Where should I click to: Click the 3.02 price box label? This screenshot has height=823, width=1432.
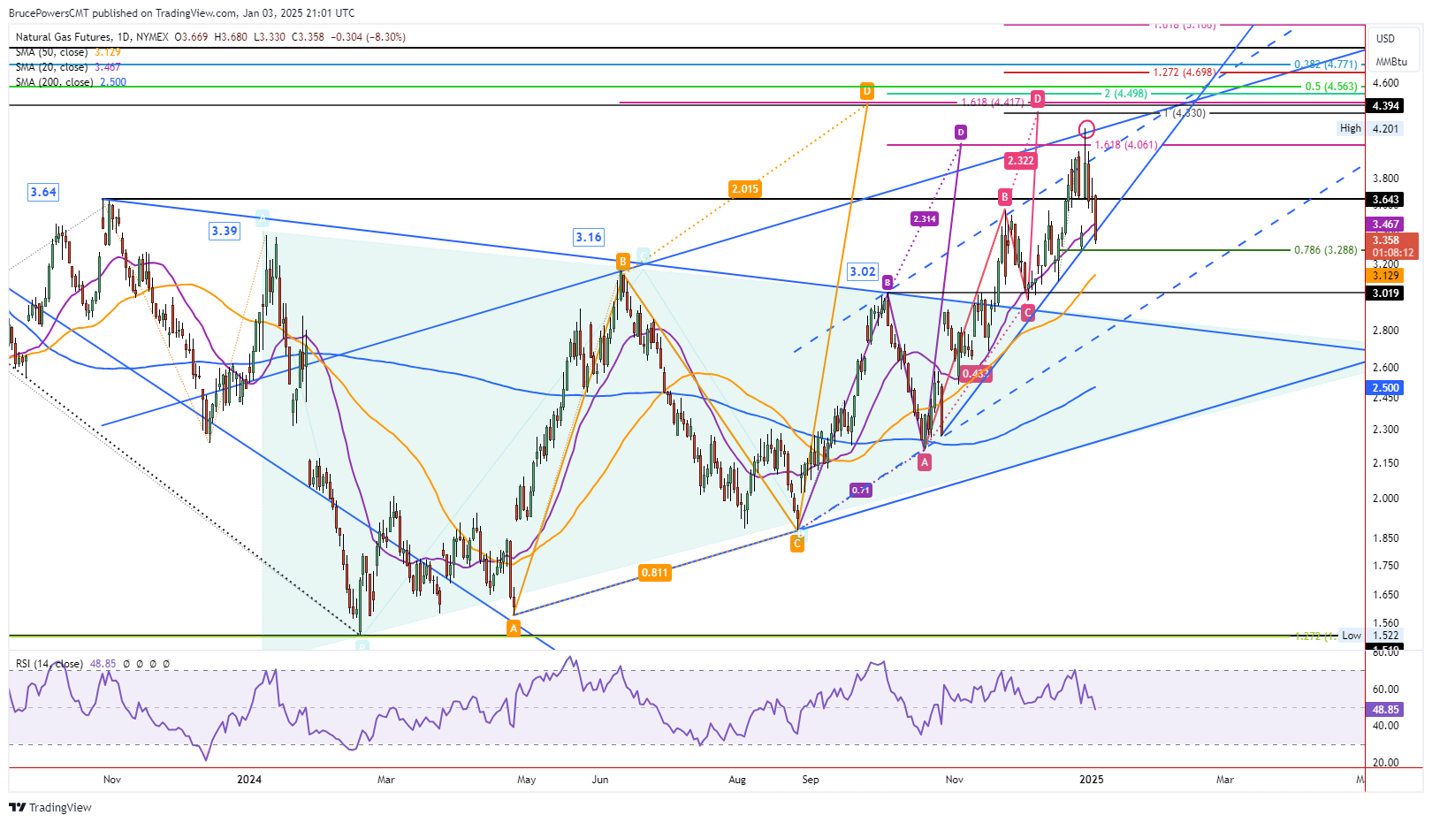tap(863, 272)
